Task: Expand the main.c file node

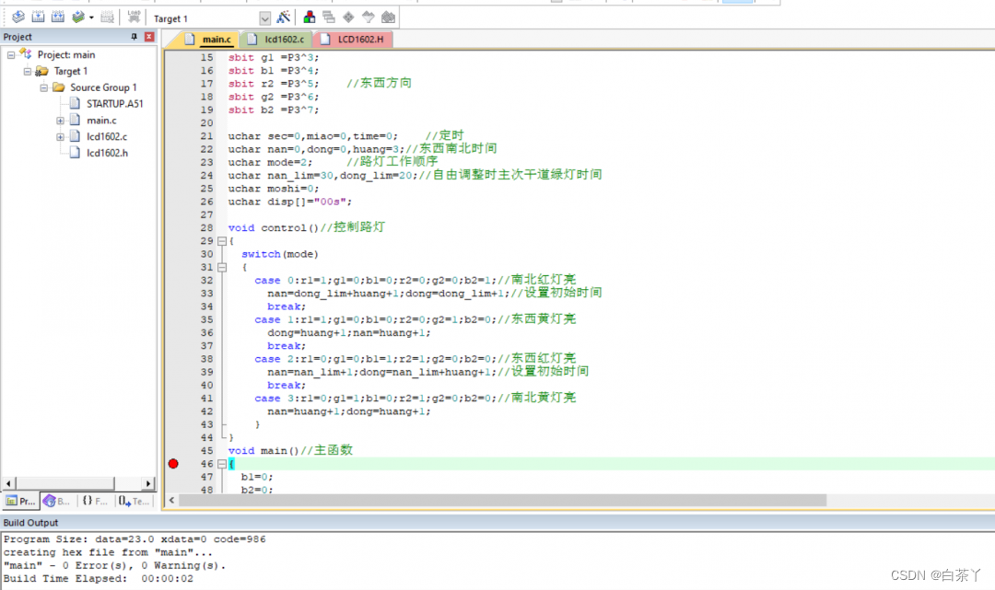Action: (x=60, y=121)
